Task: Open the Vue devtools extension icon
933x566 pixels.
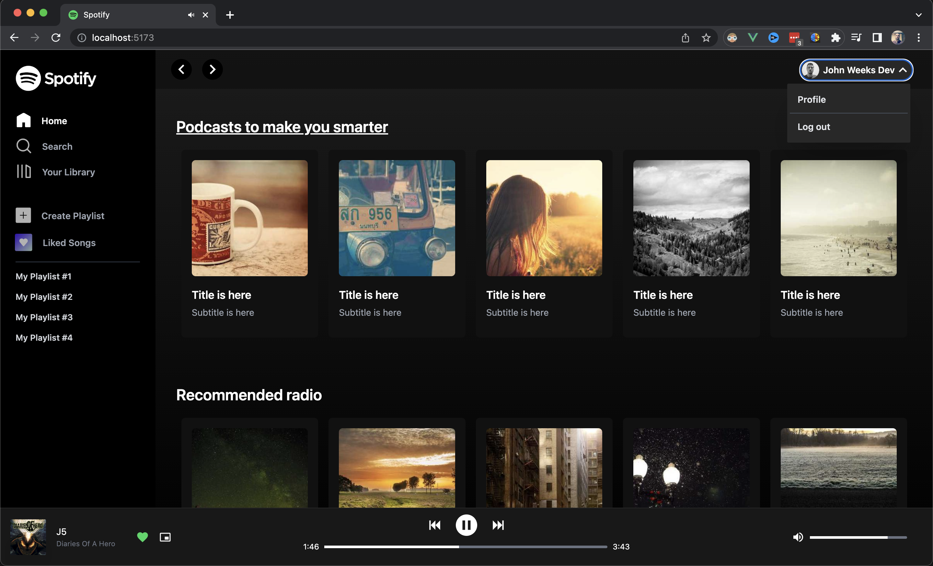Action: pos(753,38)
